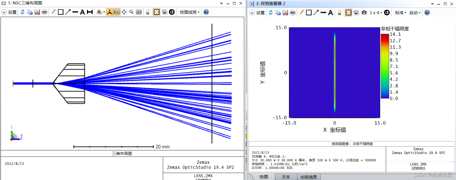Select the rectangle tool in detector viewer
Screen dimensions: 456x180
tap(309, 13)
